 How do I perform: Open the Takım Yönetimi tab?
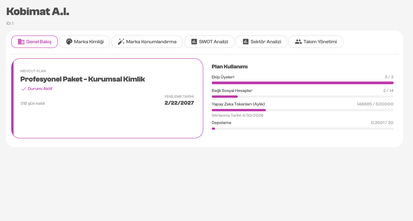316,42
